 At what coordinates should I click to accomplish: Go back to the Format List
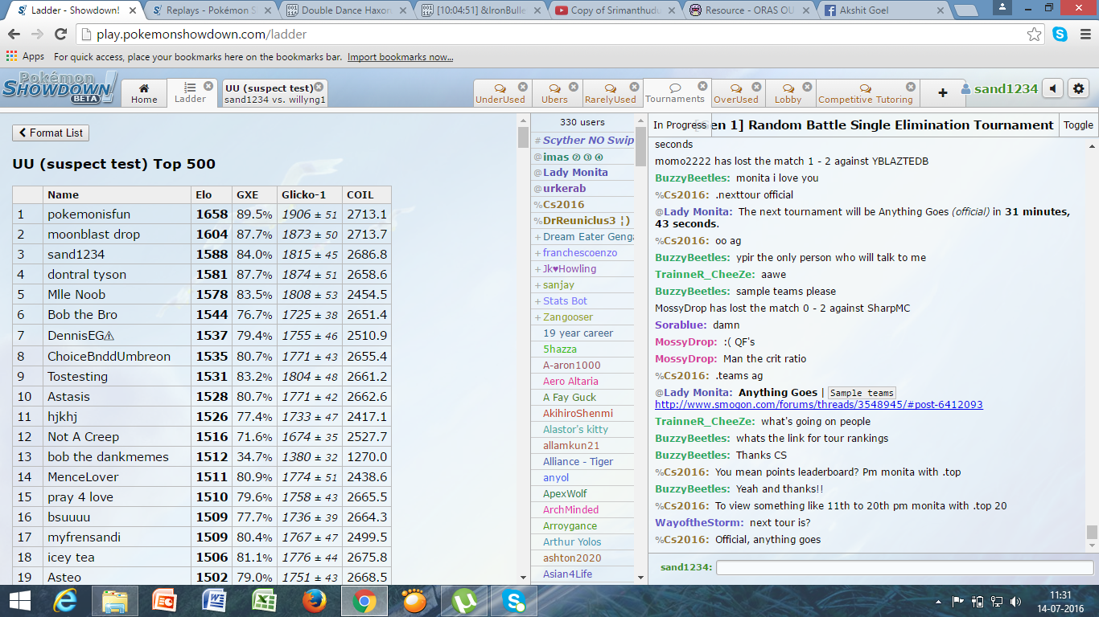point(51,133)
